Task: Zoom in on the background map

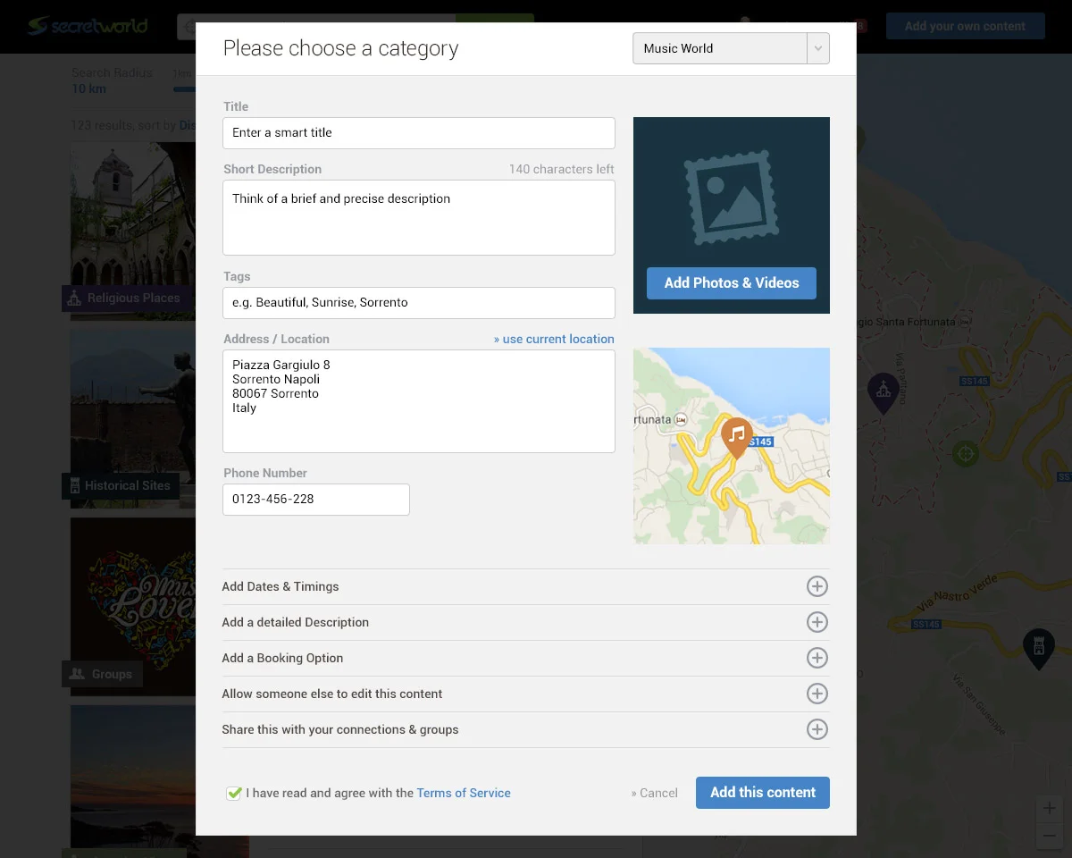Action: (x=1049, y=809)
